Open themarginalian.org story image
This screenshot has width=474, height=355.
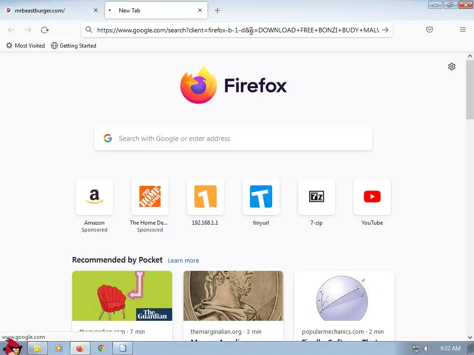click(233, 296)
